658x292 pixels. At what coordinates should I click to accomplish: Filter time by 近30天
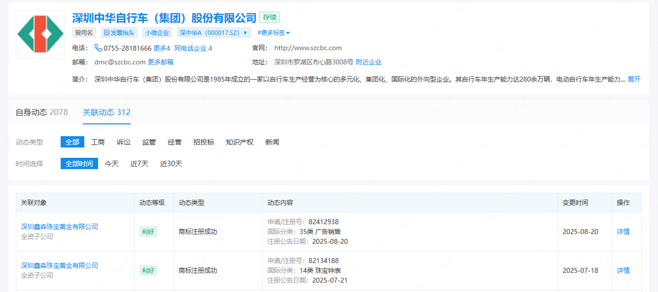171,164
